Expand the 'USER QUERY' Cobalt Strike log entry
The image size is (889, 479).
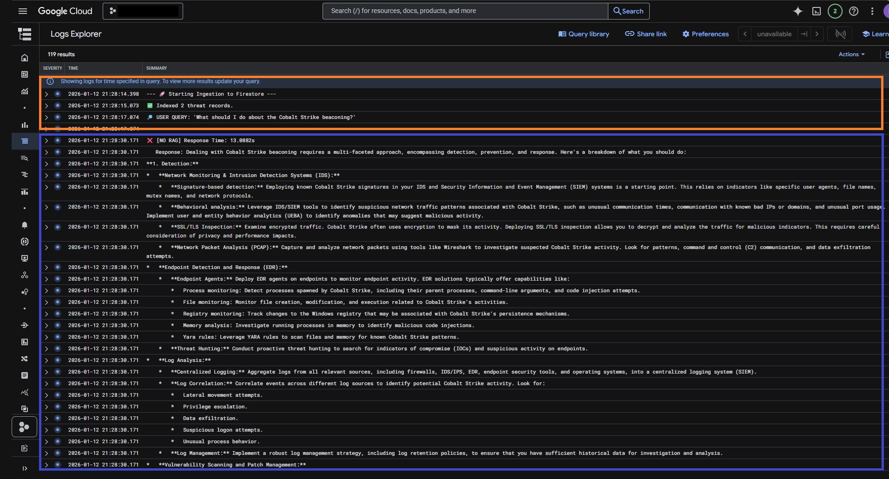[x=46, y=118]
